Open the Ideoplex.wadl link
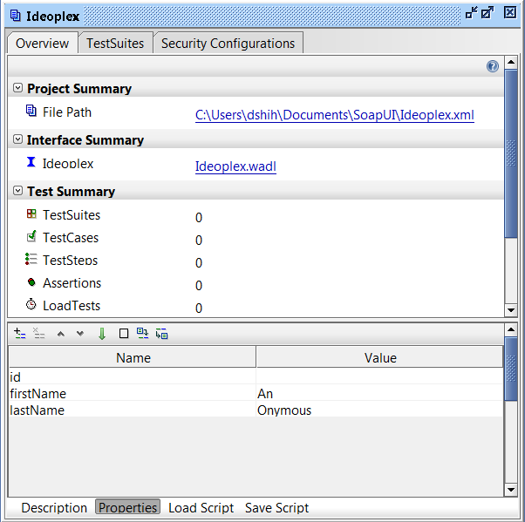 [235, 166]
